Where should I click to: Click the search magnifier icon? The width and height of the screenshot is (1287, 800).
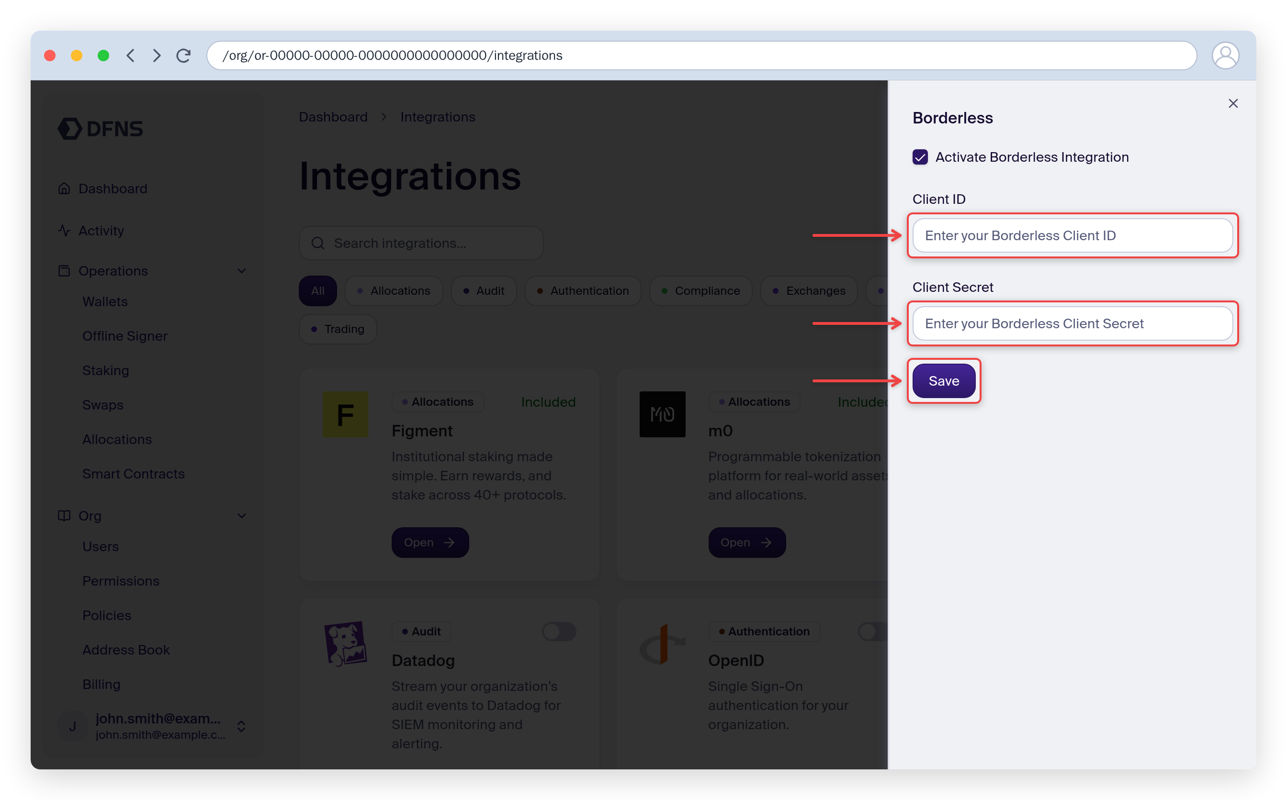317,244
